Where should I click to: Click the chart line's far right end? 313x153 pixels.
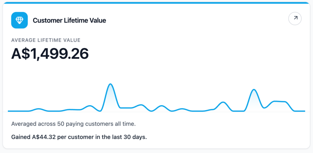click(x=304, y=111)
